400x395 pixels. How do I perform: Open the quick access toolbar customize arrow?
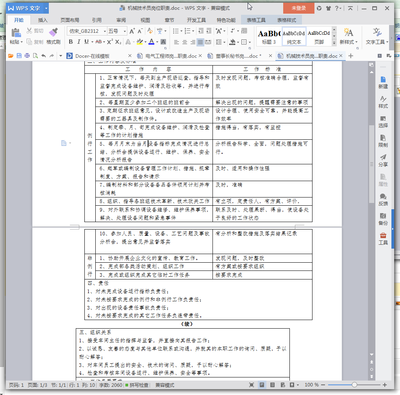(x=61, y=56)
